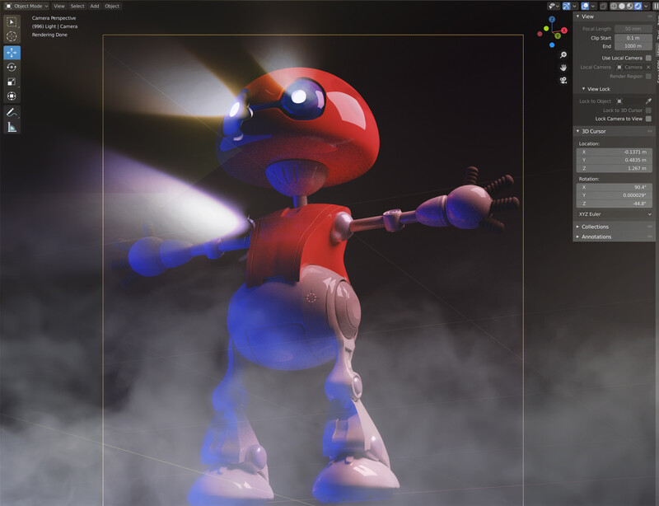The height and width of the screenshot is (506, 659).
Task: Click the pan hand viewport icon
Action: (x=563, y=68)
